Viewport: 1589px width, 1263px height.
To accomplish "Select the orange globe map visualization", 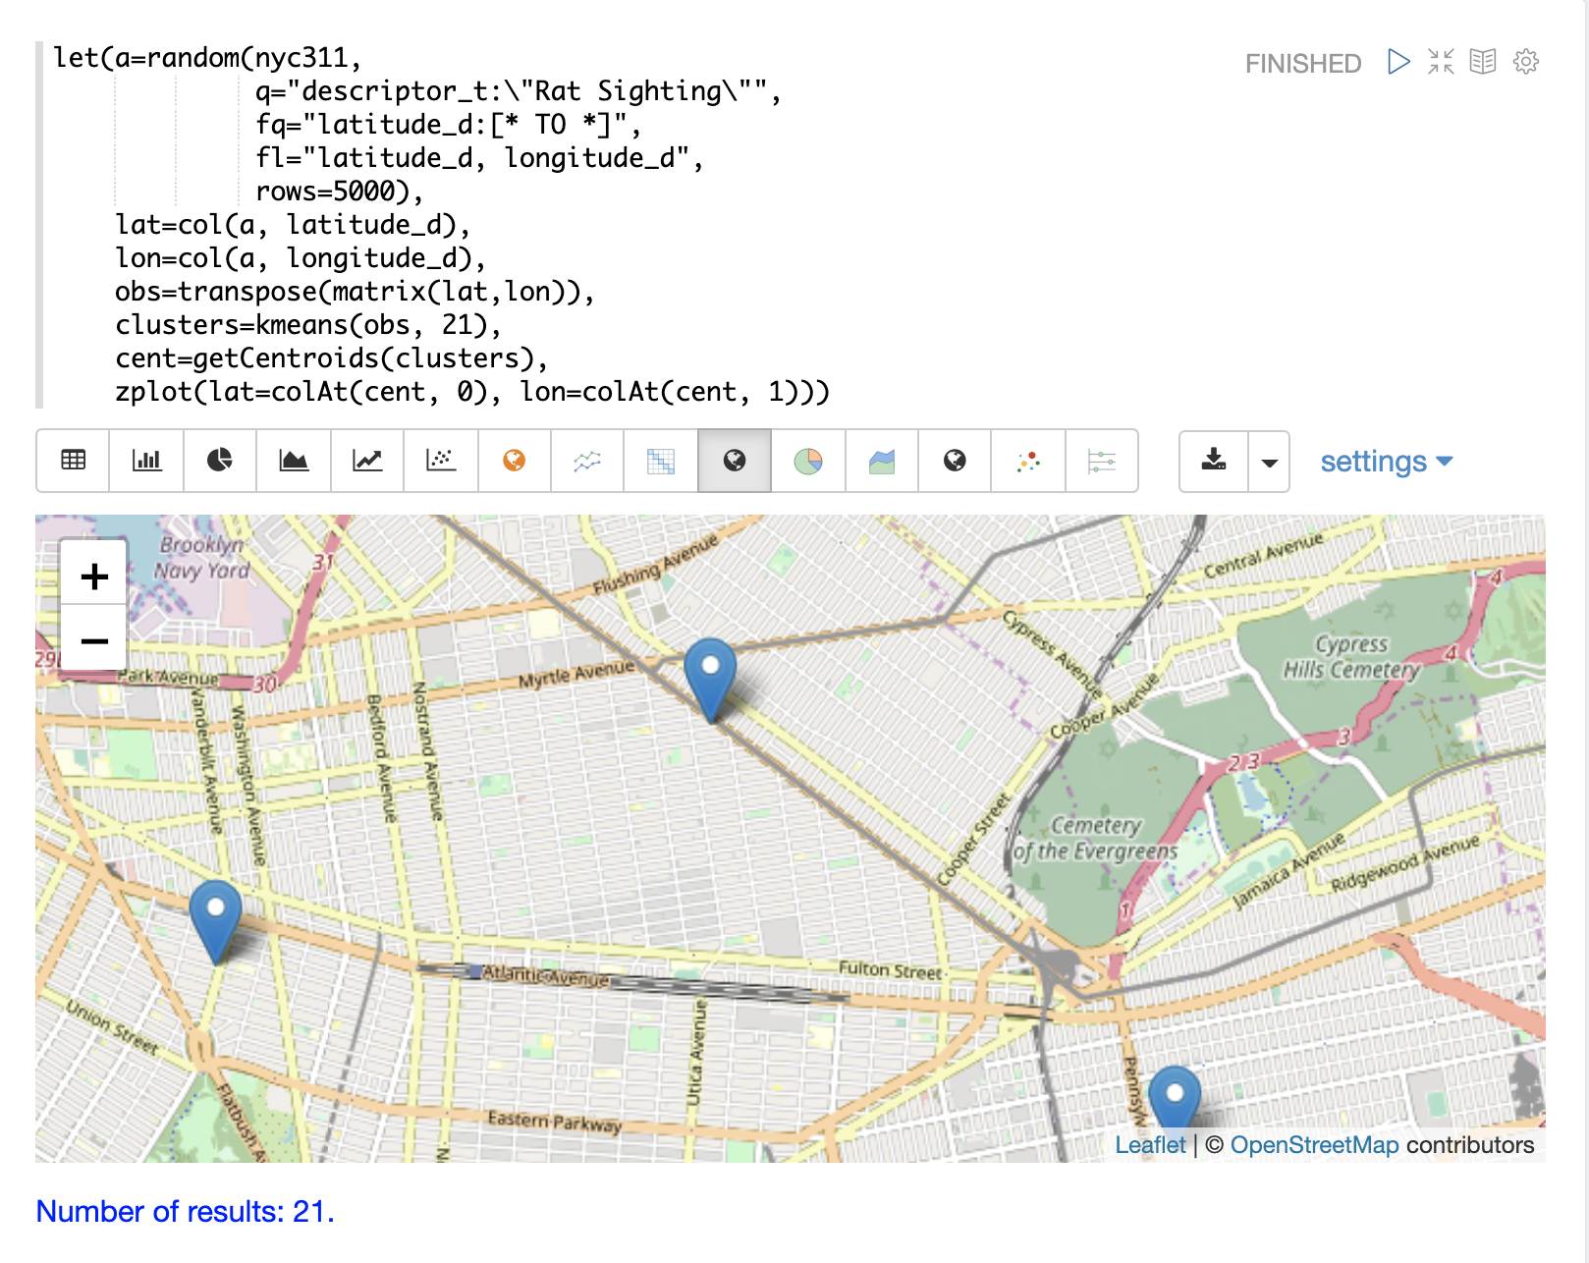I will [x=515, y=461].
